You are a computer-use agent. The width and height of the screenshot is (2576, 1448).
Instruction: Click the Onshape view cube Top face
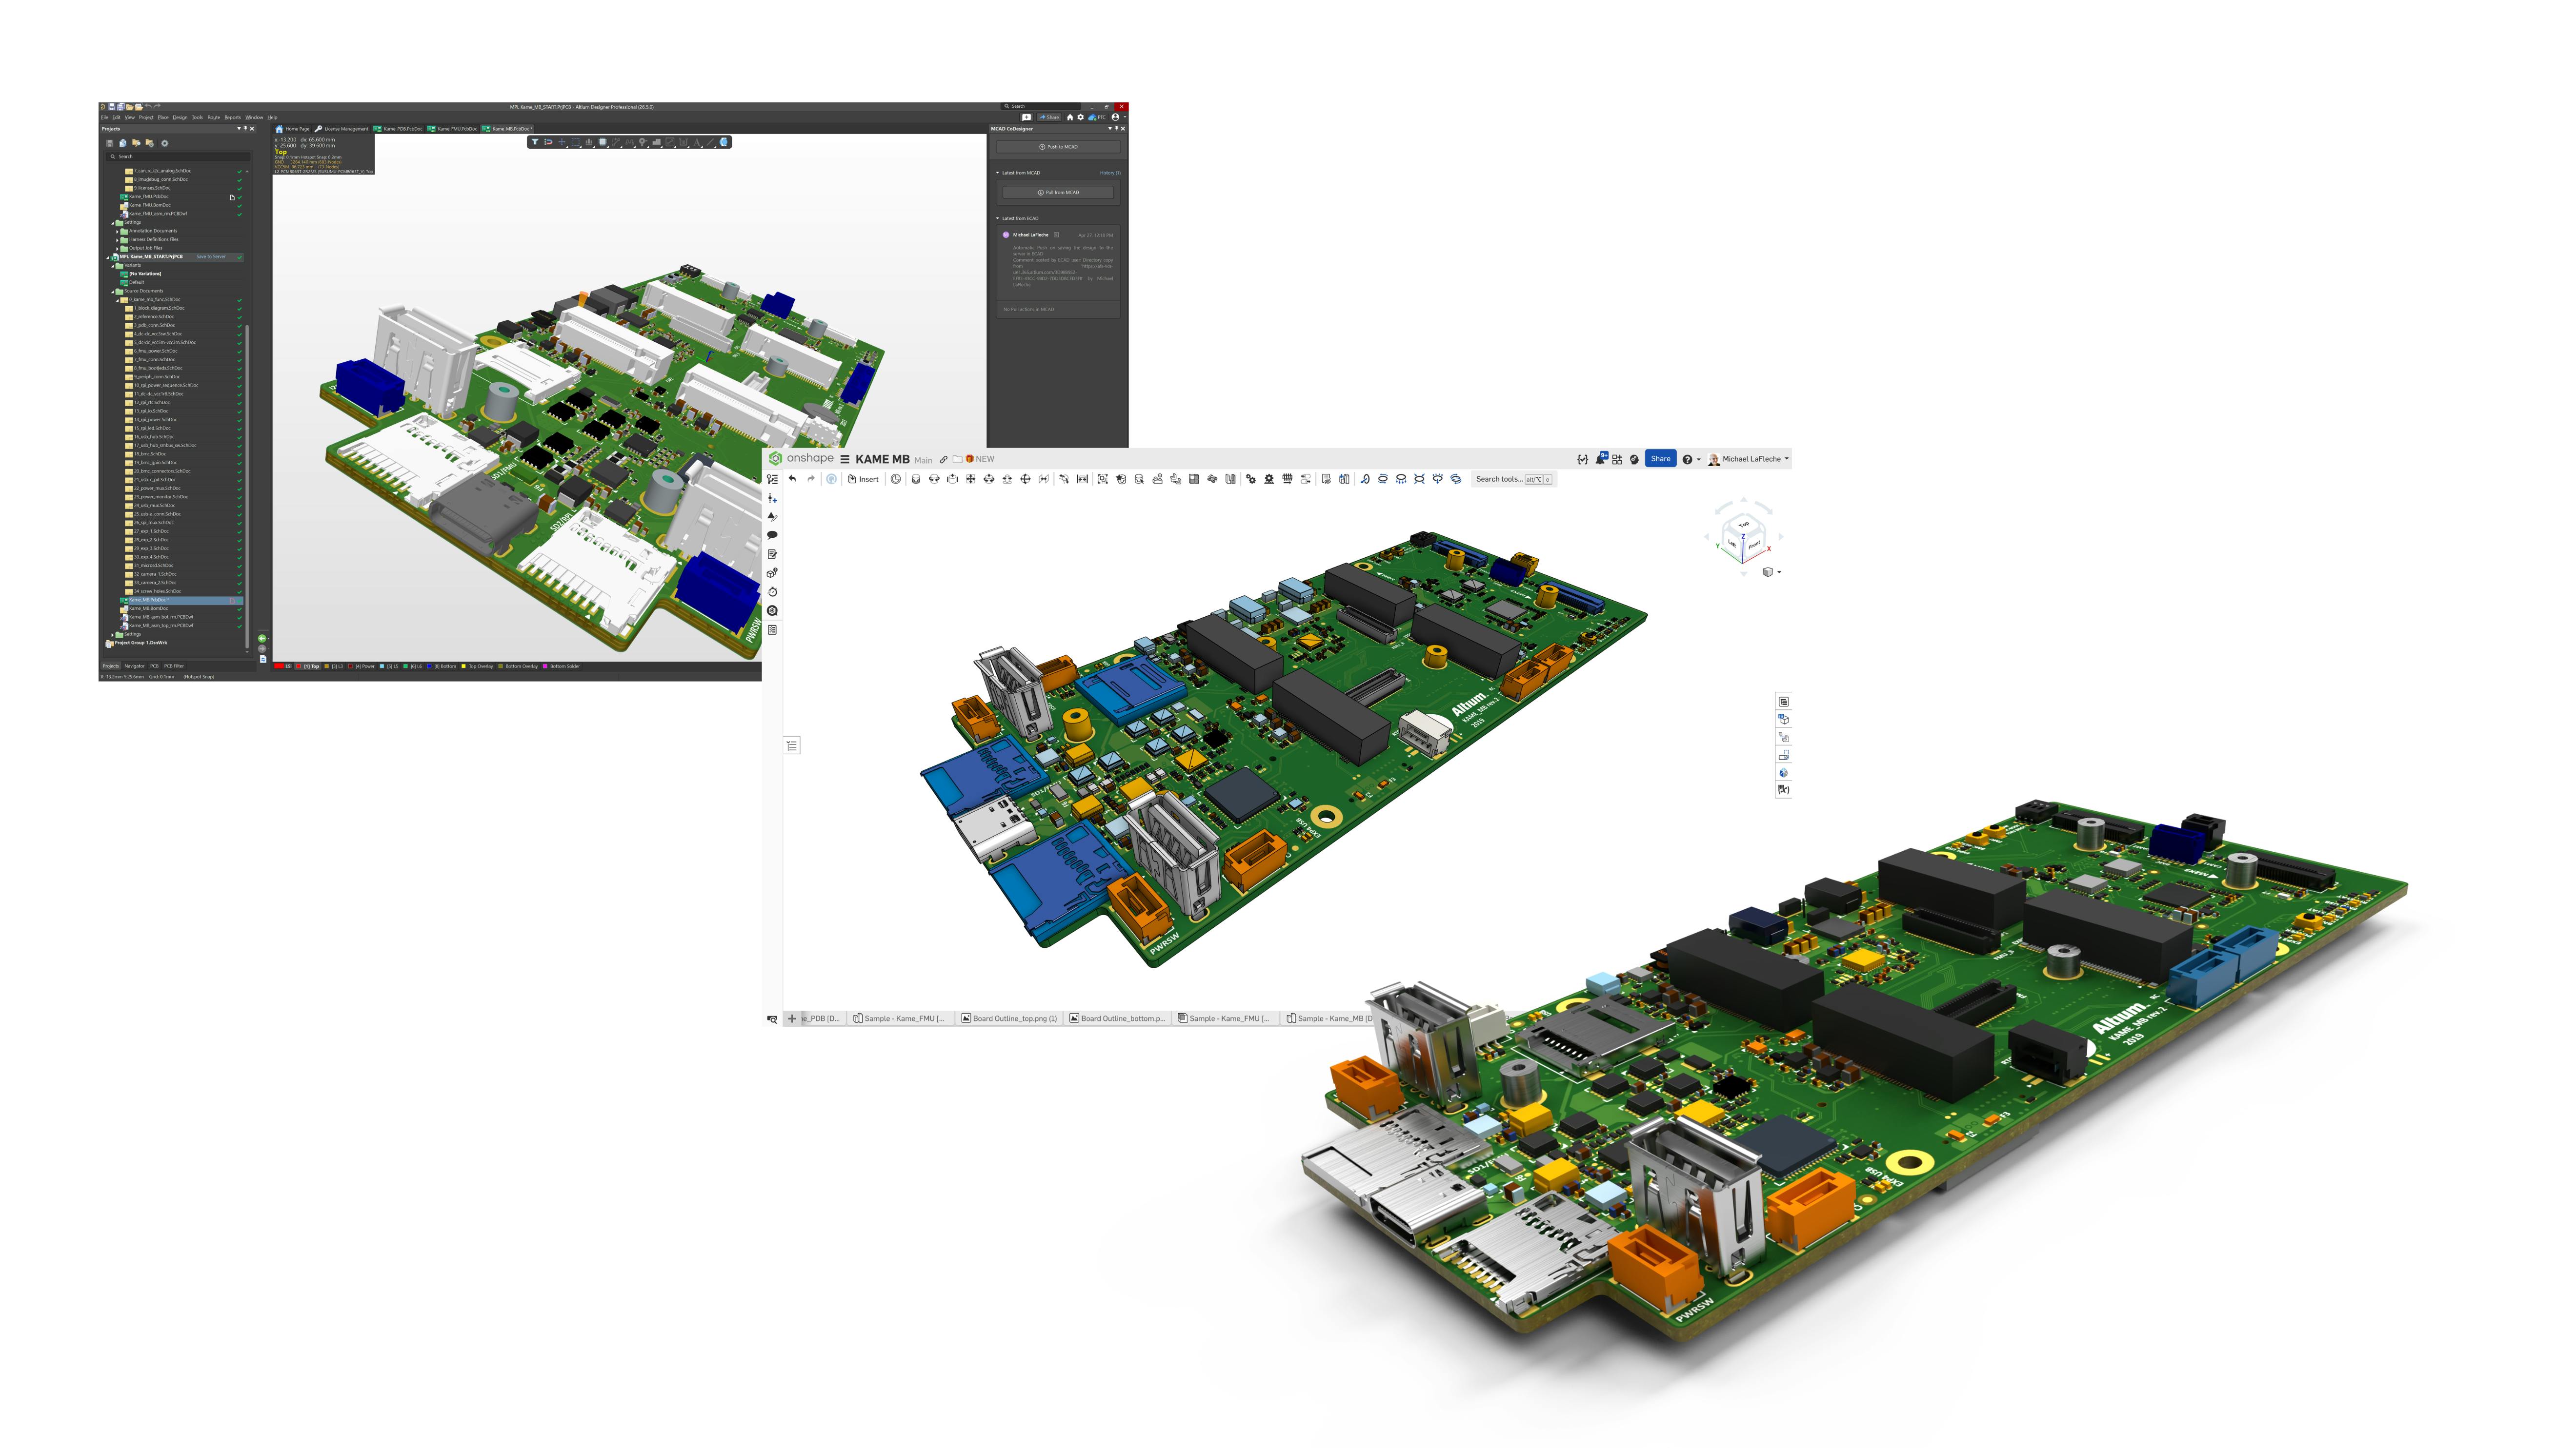coord(1744,524)
